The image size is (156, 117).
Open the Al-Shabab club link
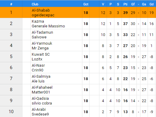point(41,10)
